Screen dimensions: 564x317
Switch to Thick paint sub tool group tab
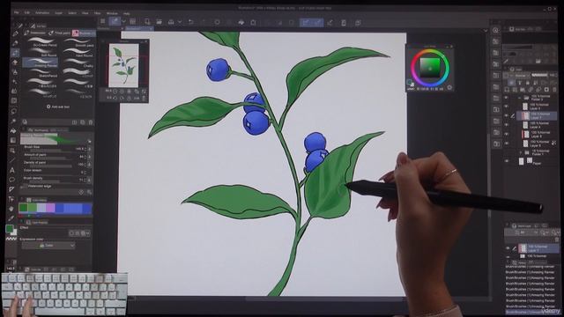coord(60,33)
